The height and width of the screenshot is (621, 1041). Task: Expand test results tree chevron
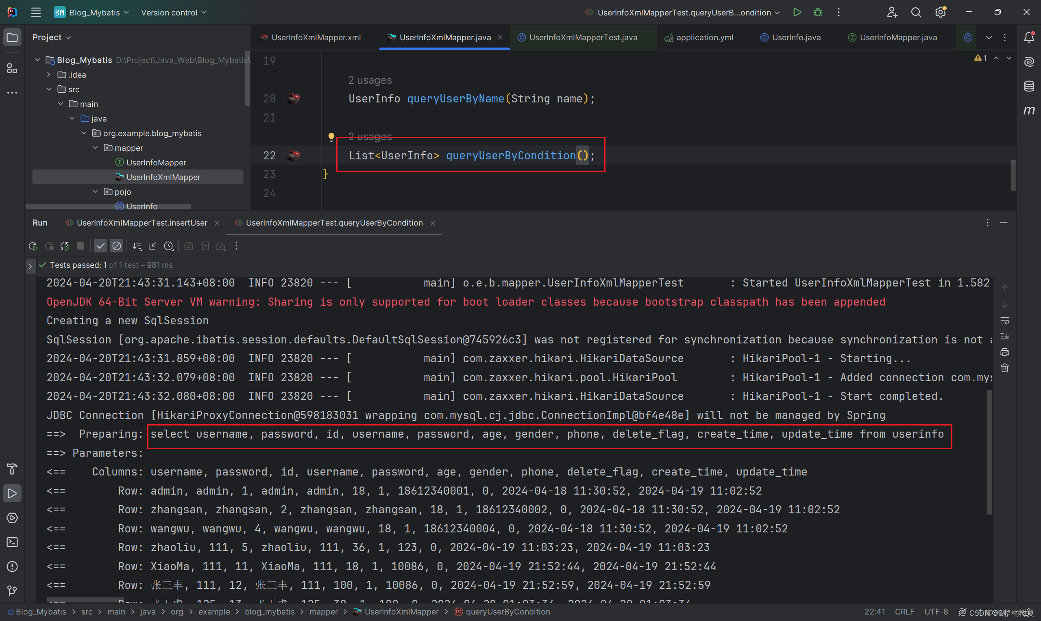pos(30,266)
